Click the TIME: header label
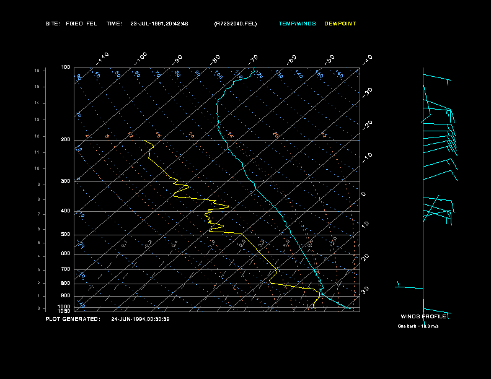491x379 pixels. coord(114,24)
